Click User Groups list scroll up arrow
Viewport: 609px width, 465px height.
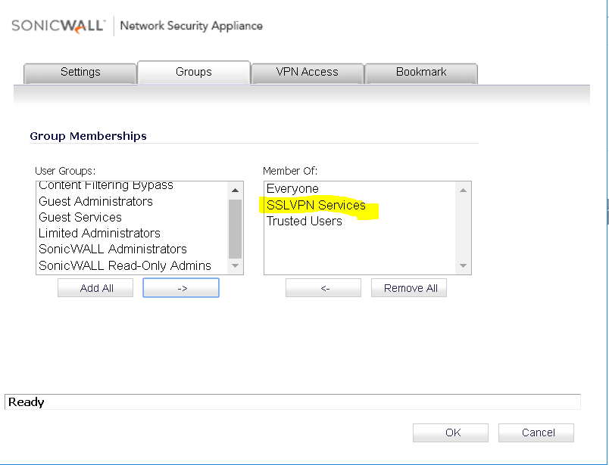click(235, 190)
